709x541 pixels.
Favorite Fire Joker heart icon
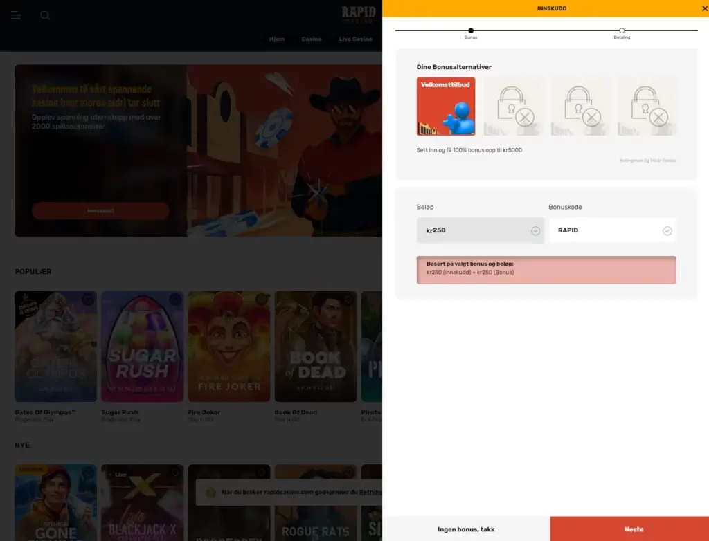pos(261,299)
